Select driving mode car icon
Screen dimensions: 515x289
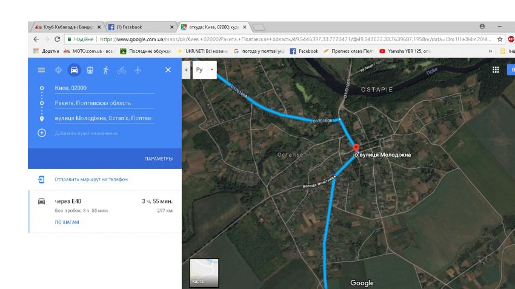coord(74,70)
